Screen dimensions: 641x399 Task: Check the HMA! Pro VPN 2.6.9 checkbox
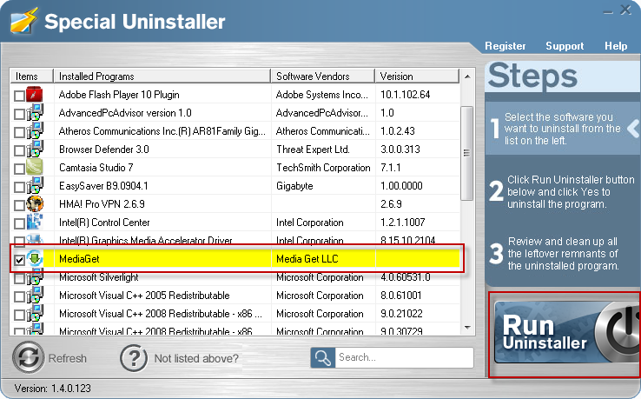tap(19, 205)
